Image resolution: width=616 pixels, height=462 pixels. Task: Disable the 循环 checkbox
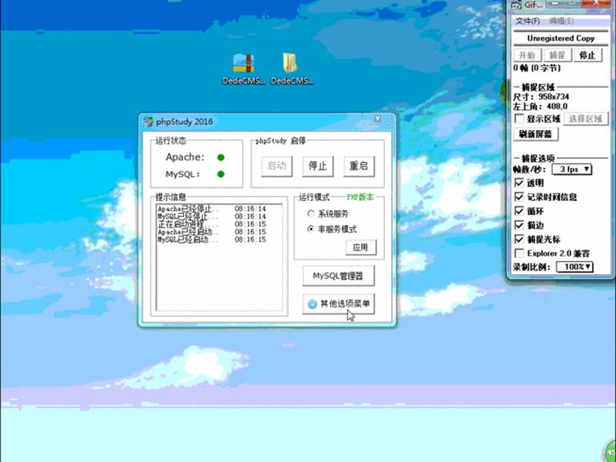tap(519, 211)
